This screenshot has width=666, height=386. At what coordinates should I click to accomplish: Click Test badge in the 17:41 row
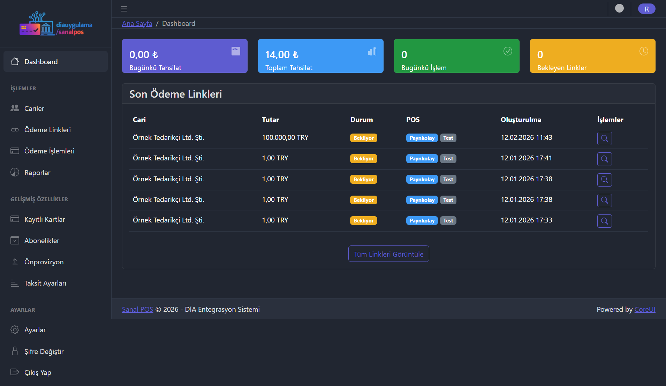pos(448,159)
